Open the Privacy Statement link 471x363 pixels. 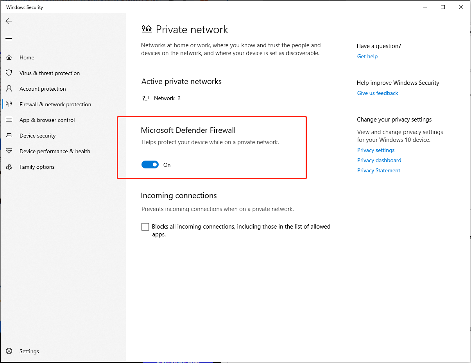point(379,170)
